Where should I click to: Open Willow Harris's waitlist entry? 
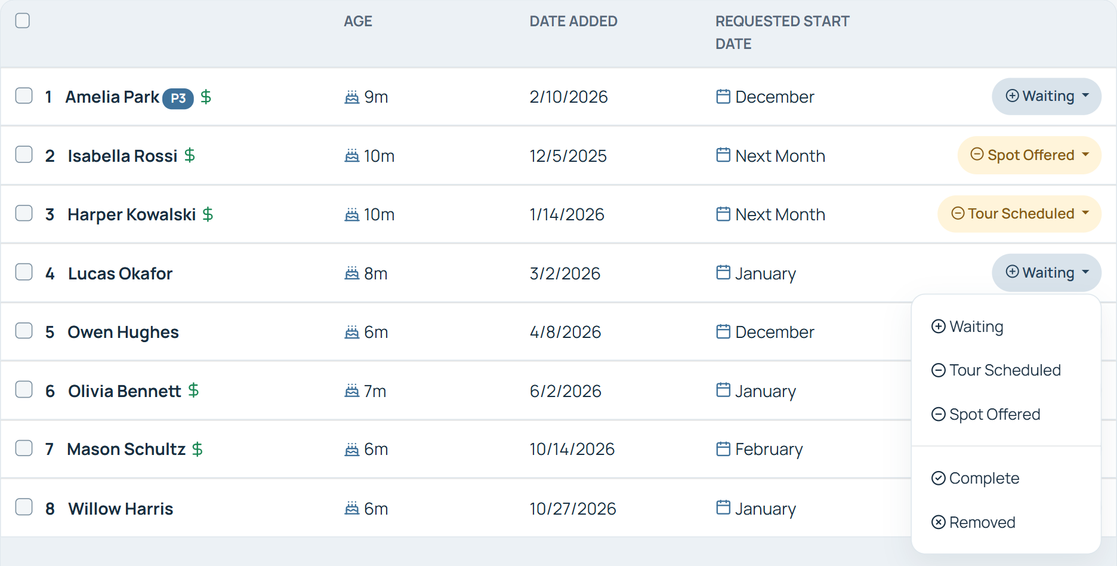(121, 509)
